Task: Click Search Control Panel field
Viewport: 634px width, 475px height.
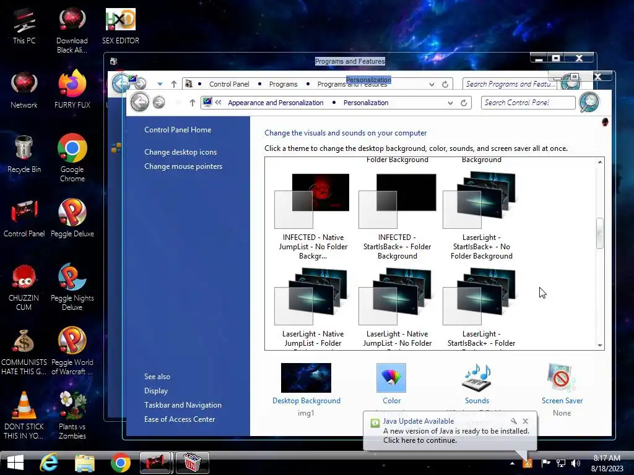Action: coord(528,103)
